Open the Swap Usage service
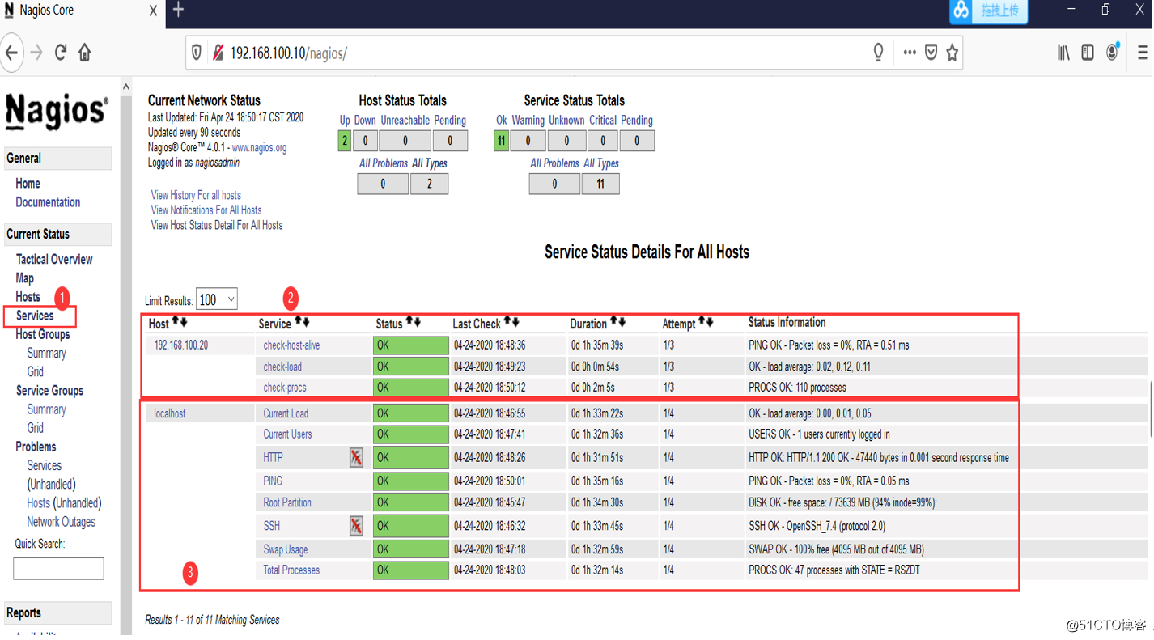Screen dimensions: 1154x640 tap(286, 549)
